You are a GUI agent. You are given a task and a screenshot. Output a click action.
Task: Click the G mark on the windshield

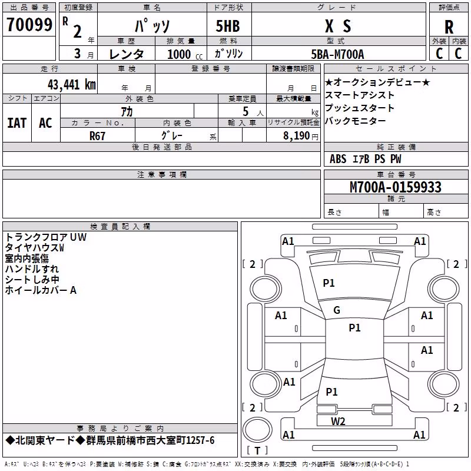(337, 310)
